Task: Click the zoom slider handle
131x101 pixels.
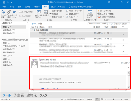Action: click(x=113, y=99)
